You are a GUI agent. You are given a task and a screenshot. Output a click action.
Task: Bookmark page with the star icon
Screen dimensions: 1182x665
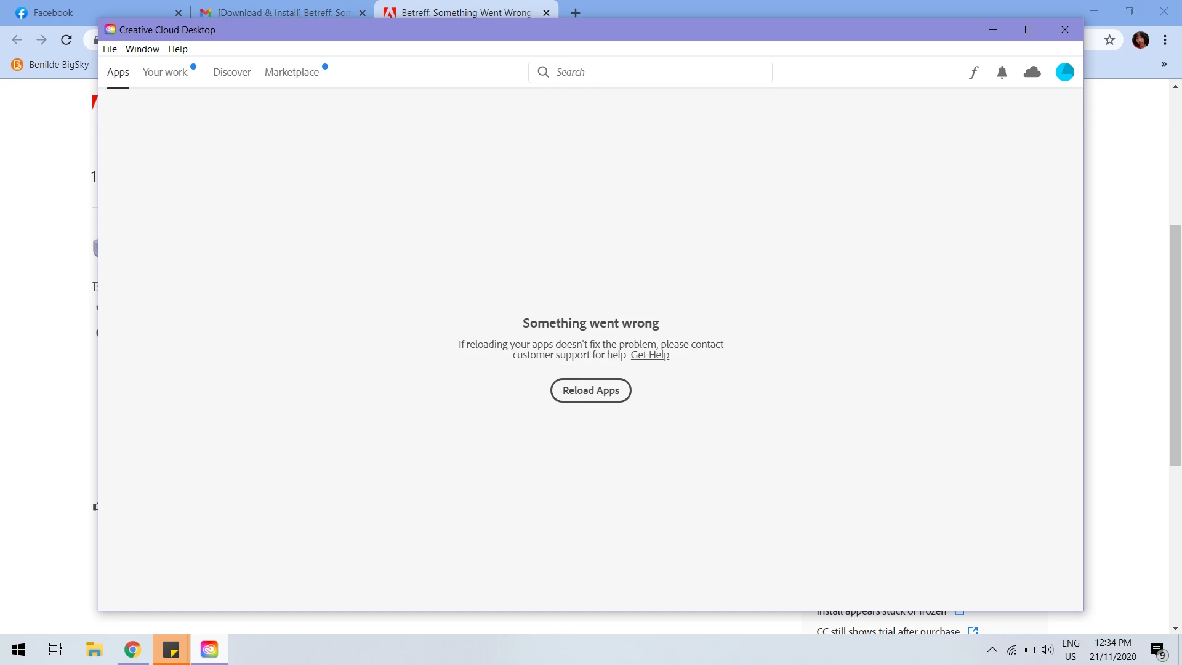click(1109, 40)
